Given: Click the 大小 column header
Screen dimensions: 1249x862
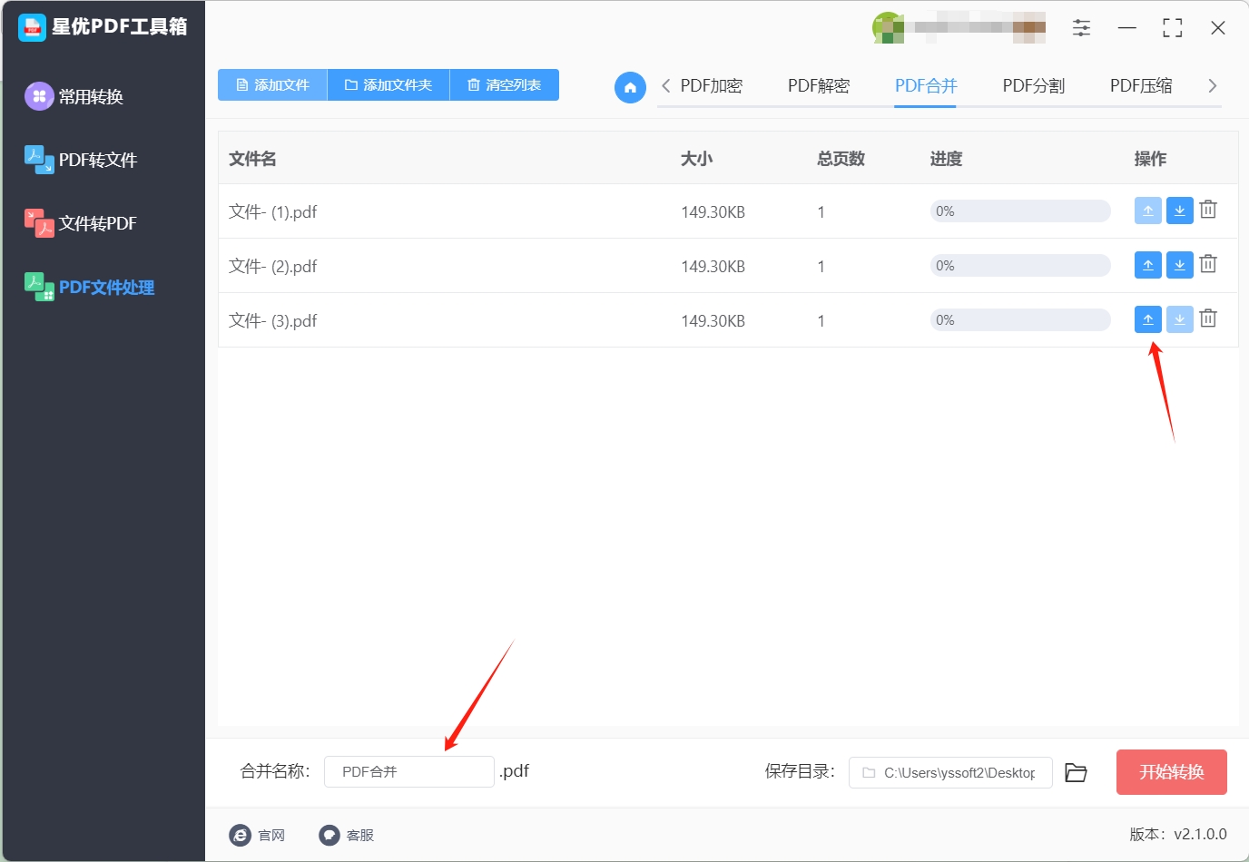Looking at the screenshot, I should tap(697, 159).
